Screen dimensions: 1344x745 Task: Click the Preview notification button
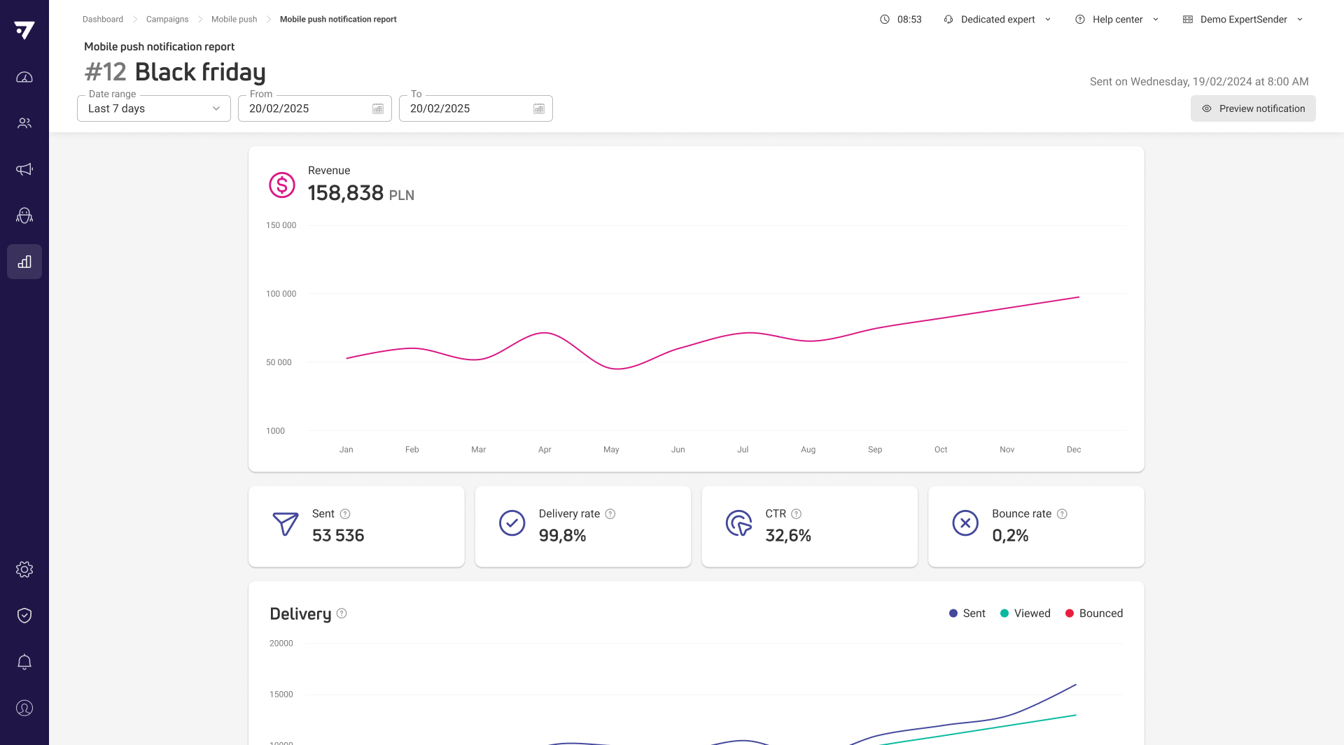[x=1253, y=108]
